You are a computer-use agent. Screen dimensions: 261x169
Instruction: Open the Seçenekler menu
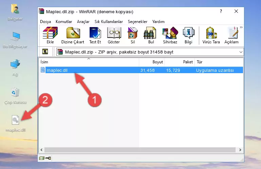tap(137, 22)
